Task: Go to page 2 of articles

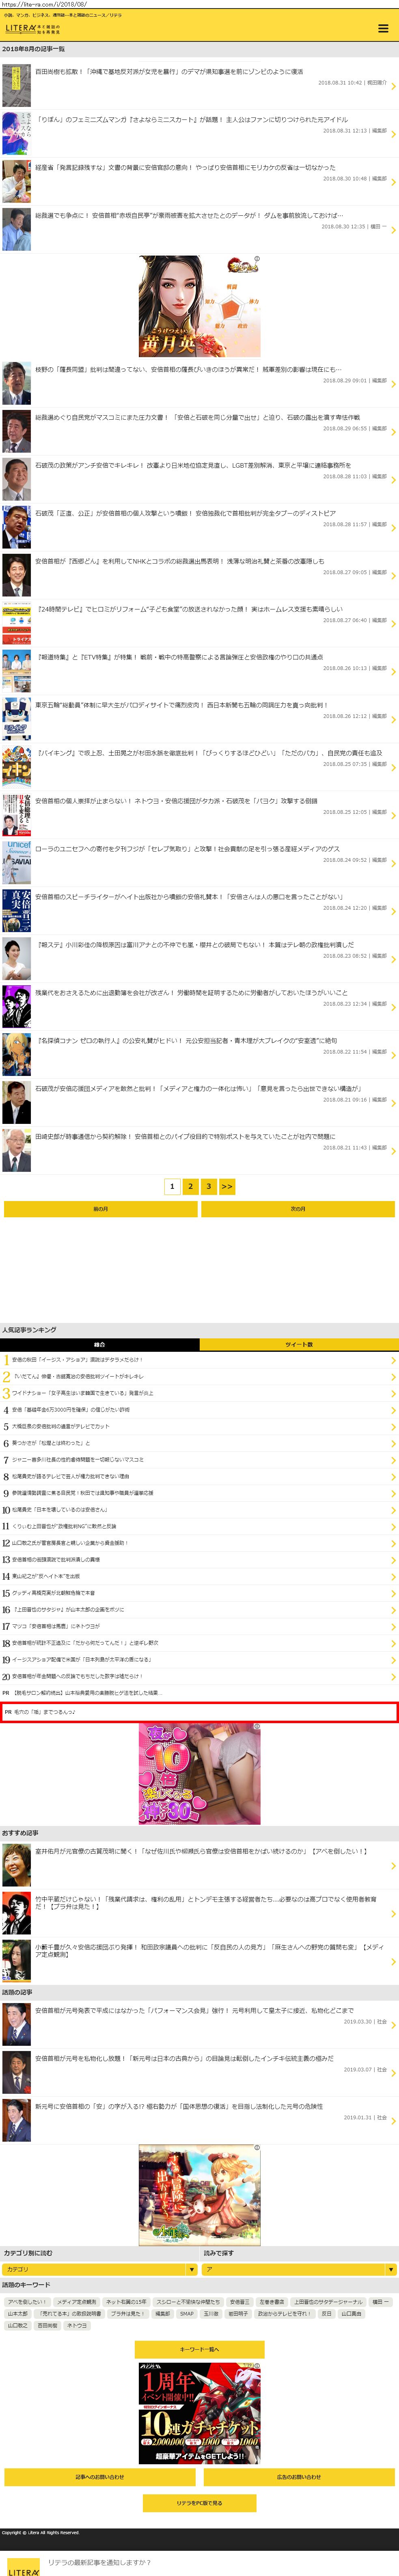Action: click(190, 1186)
